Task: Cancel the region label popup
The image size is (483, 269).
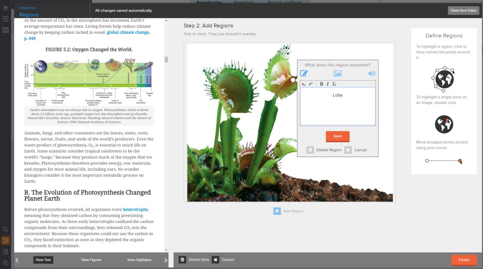Action: pos(348,150)
